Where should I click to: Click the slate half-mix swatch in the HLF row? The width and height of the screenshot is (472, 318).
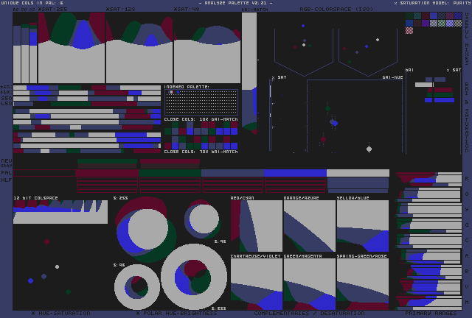tap(358, 183)
